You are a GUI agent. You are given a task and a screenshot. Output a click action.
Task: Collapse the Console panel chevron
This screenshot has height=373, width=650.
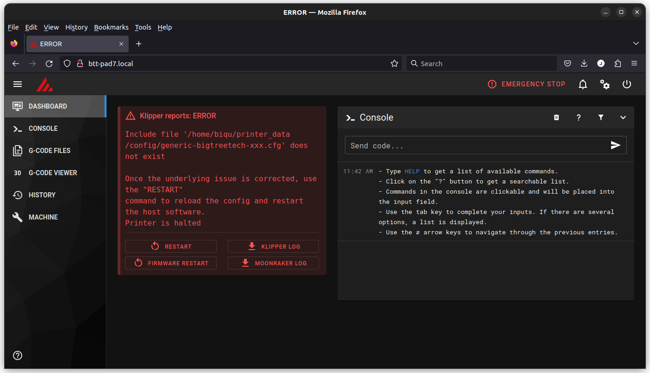(x=623, y=117)
